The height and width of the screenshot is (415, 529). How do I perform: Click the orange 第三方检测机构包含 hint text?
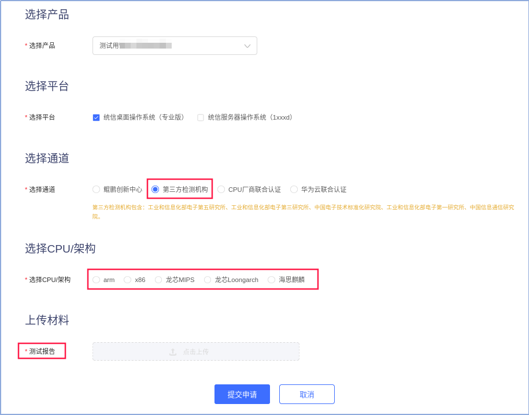[x=303, y=212]
